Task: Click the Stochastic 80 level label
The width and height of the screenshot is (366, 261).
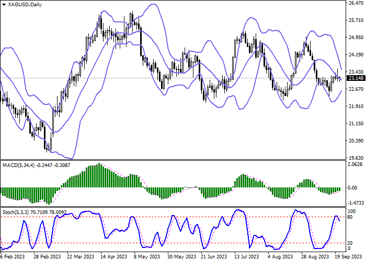Action: (350, 217)
